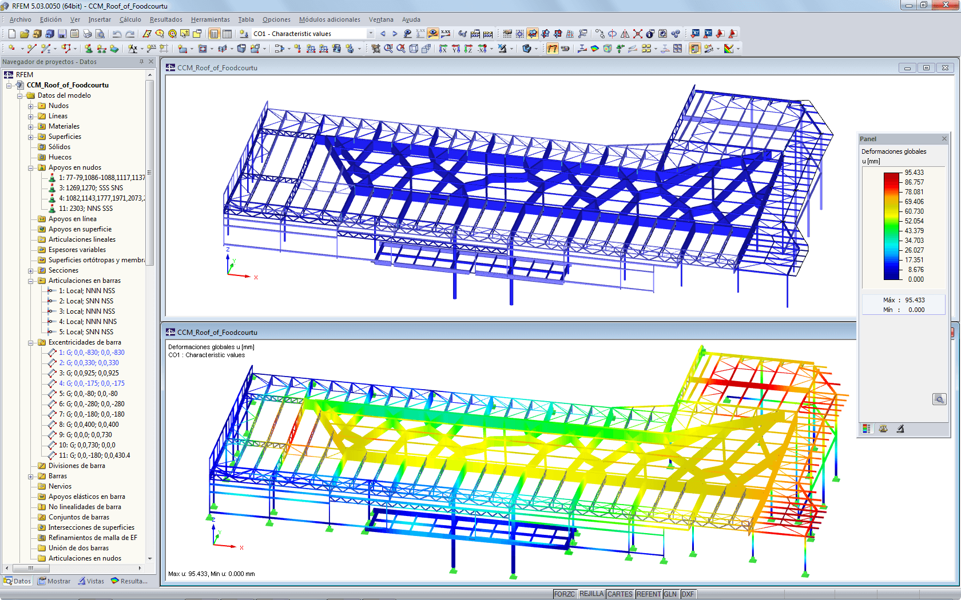Click the Zoom by window magnifier icon
The image size is (961, 600).
(x=390, y=48)
